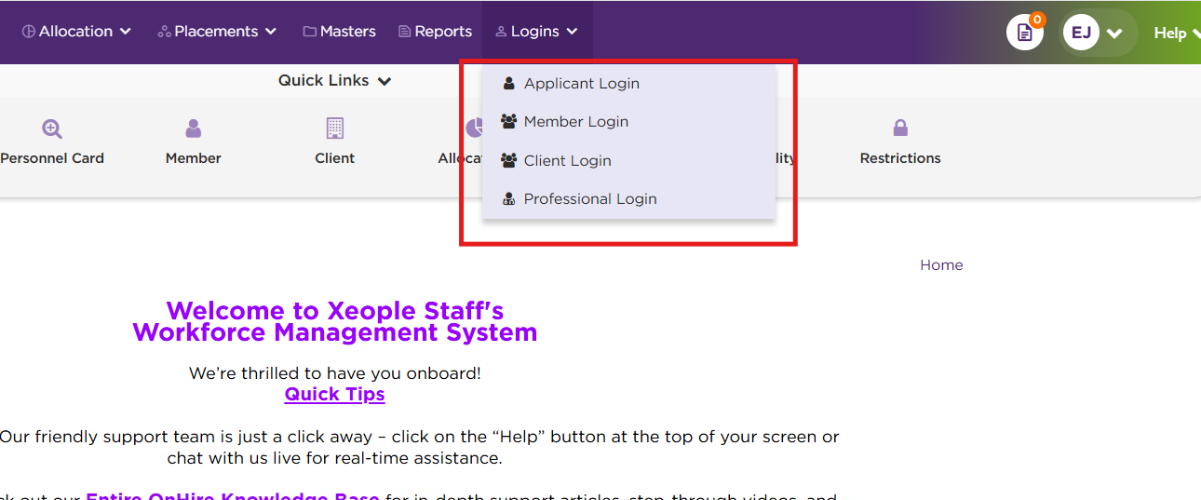
Task: Click the Member Login group icon
Action: pos(508,121)
